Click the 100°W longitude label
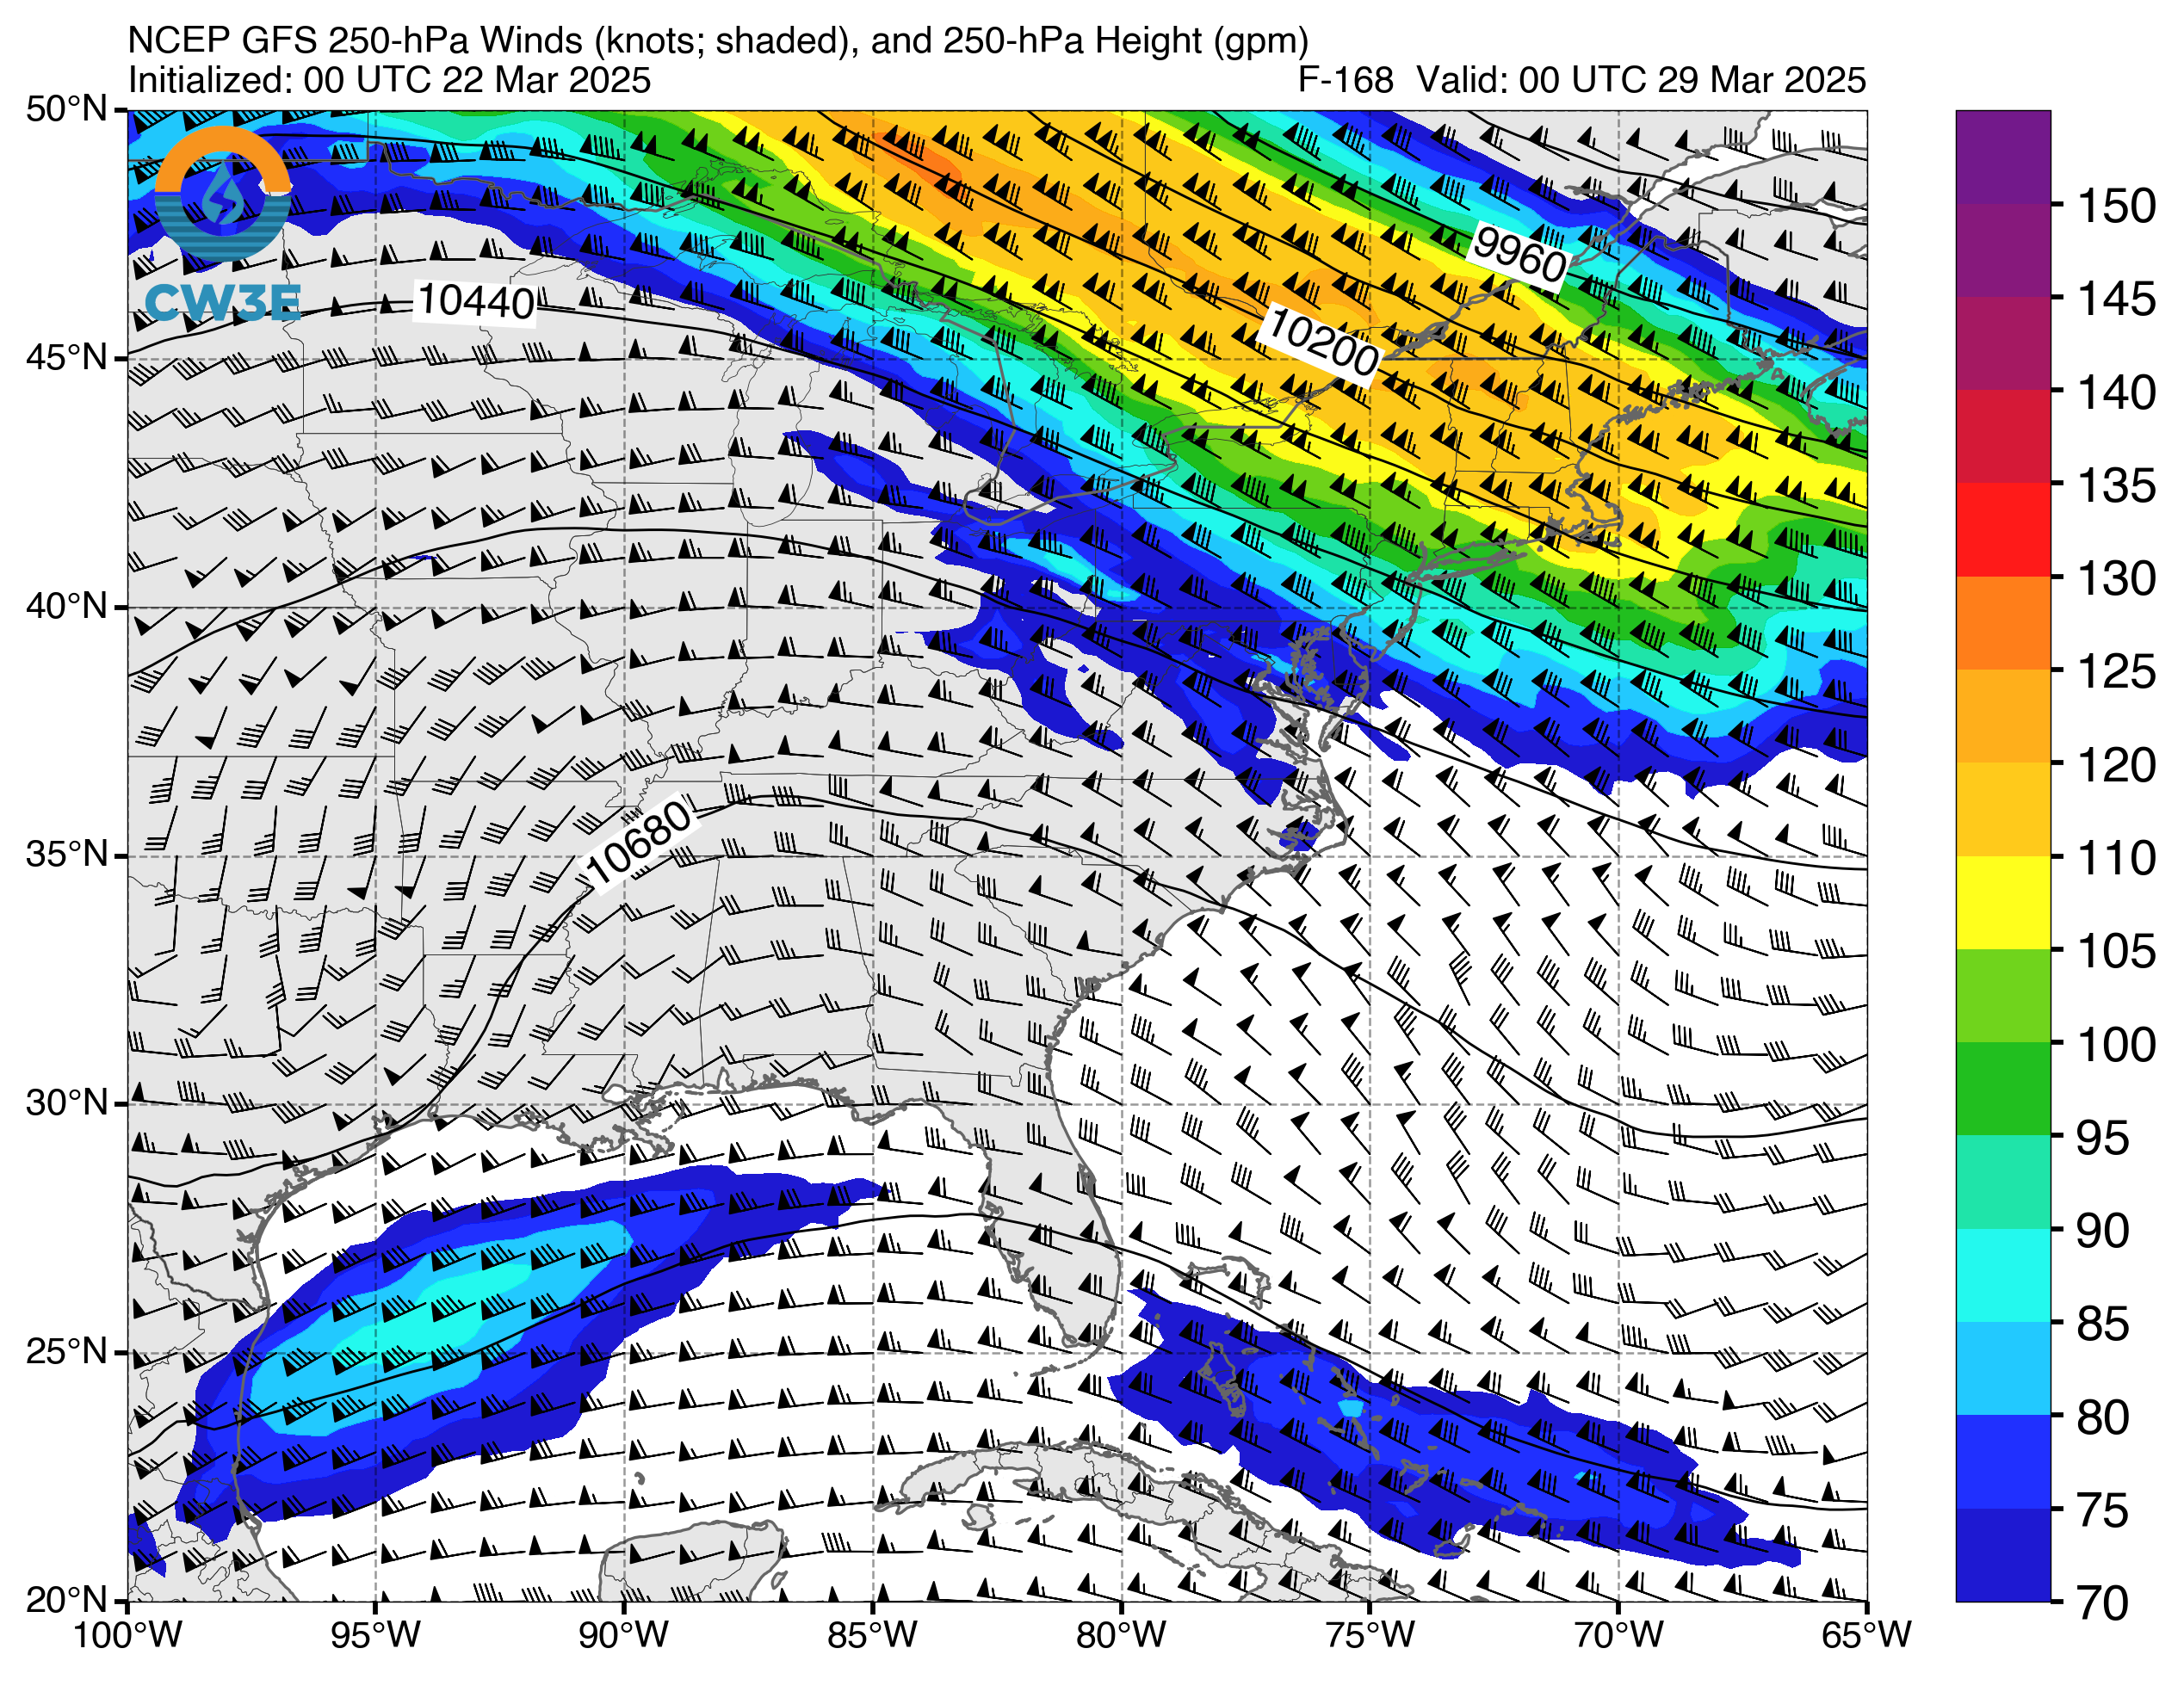 click(x=128, y=1635)
